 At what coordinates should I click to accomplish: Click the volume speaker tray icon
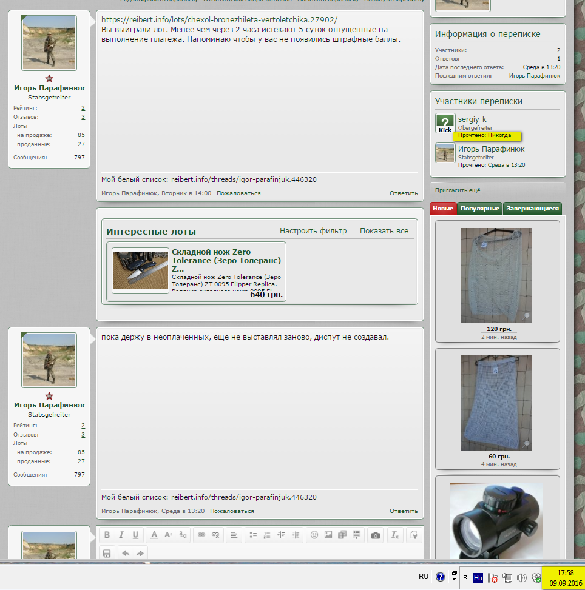pos(521,578)
